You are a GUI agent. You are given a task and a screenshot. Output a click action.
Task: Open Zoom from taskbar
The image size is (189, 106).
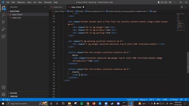106,103
